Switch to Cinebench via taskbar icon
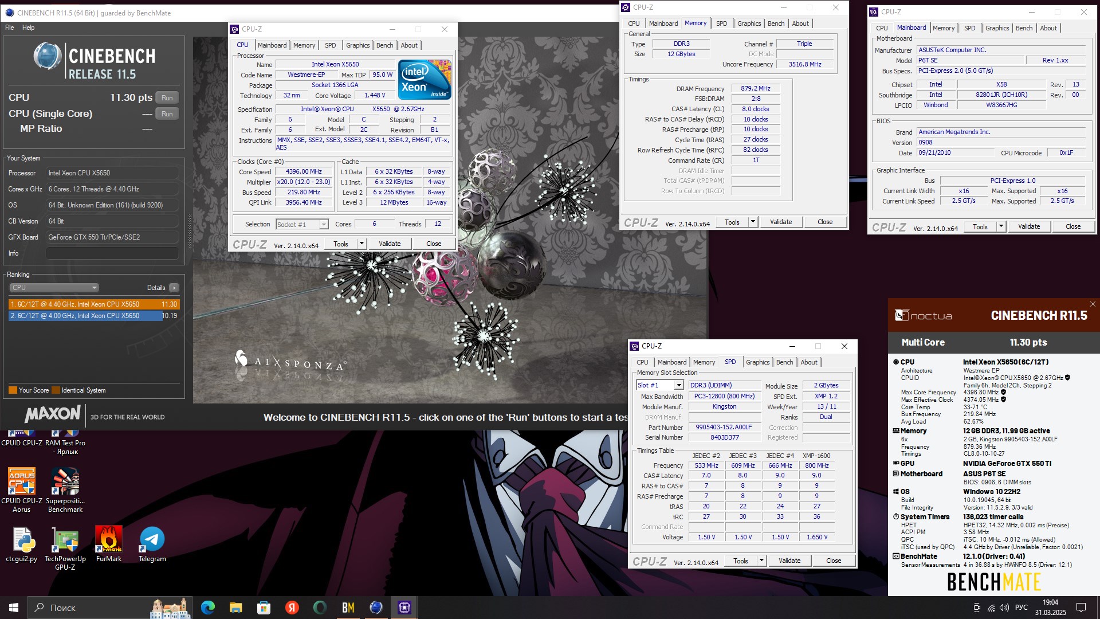 pos(376,608)
